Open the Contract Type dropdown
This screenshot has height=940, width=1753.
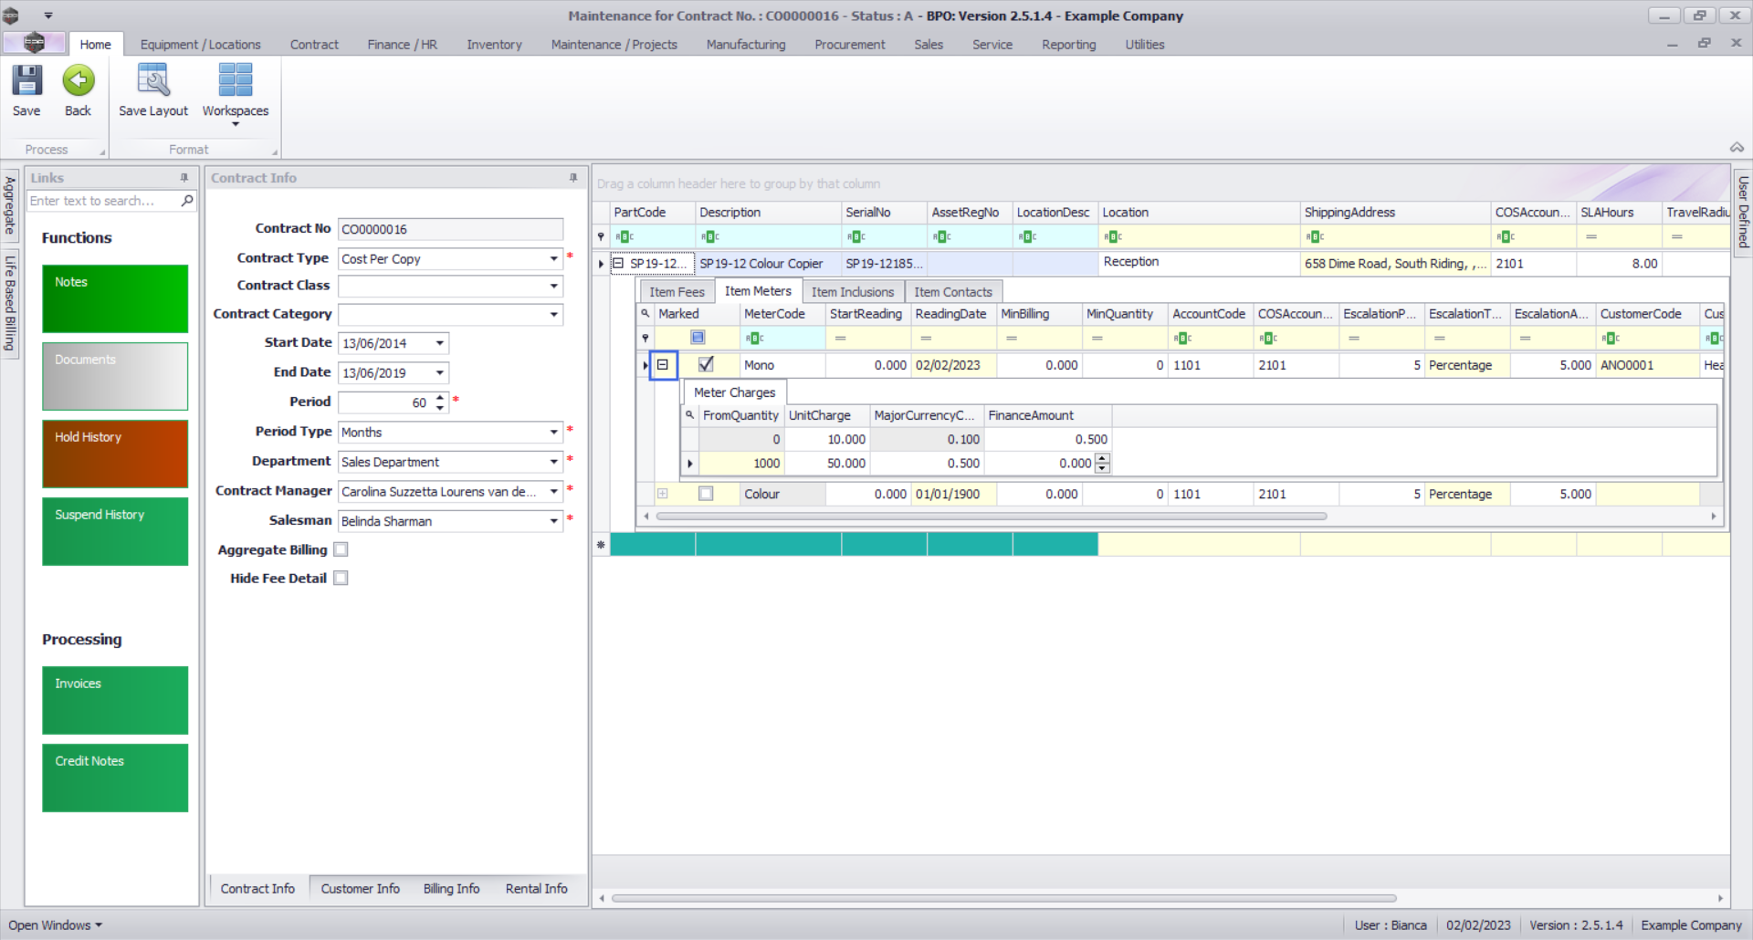(553, 259)
